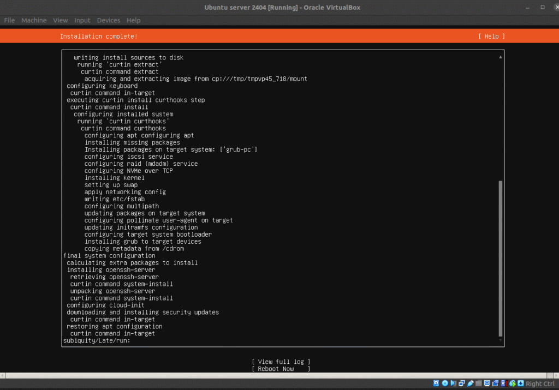Screen dimensions: 559x390
Task: Click the optical disc status icon
Action: click(445, 383)
